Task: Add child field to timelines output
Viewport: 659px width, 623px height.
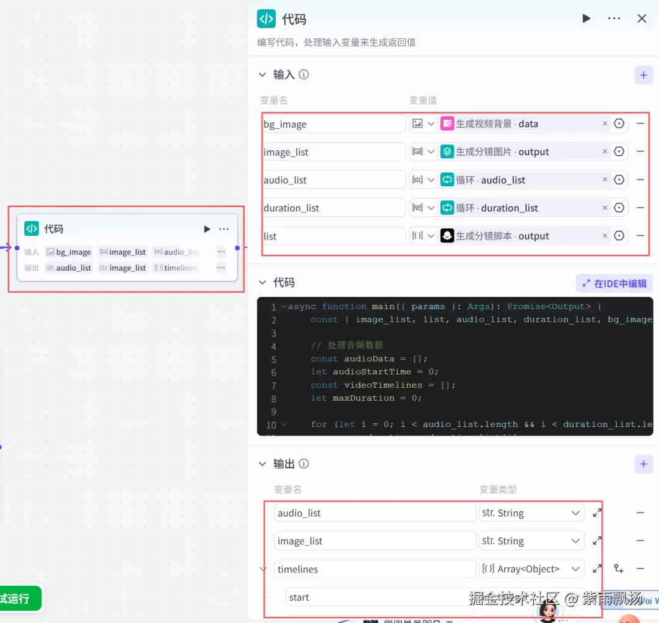Action: pyautogui.click(x=619, y=569)
